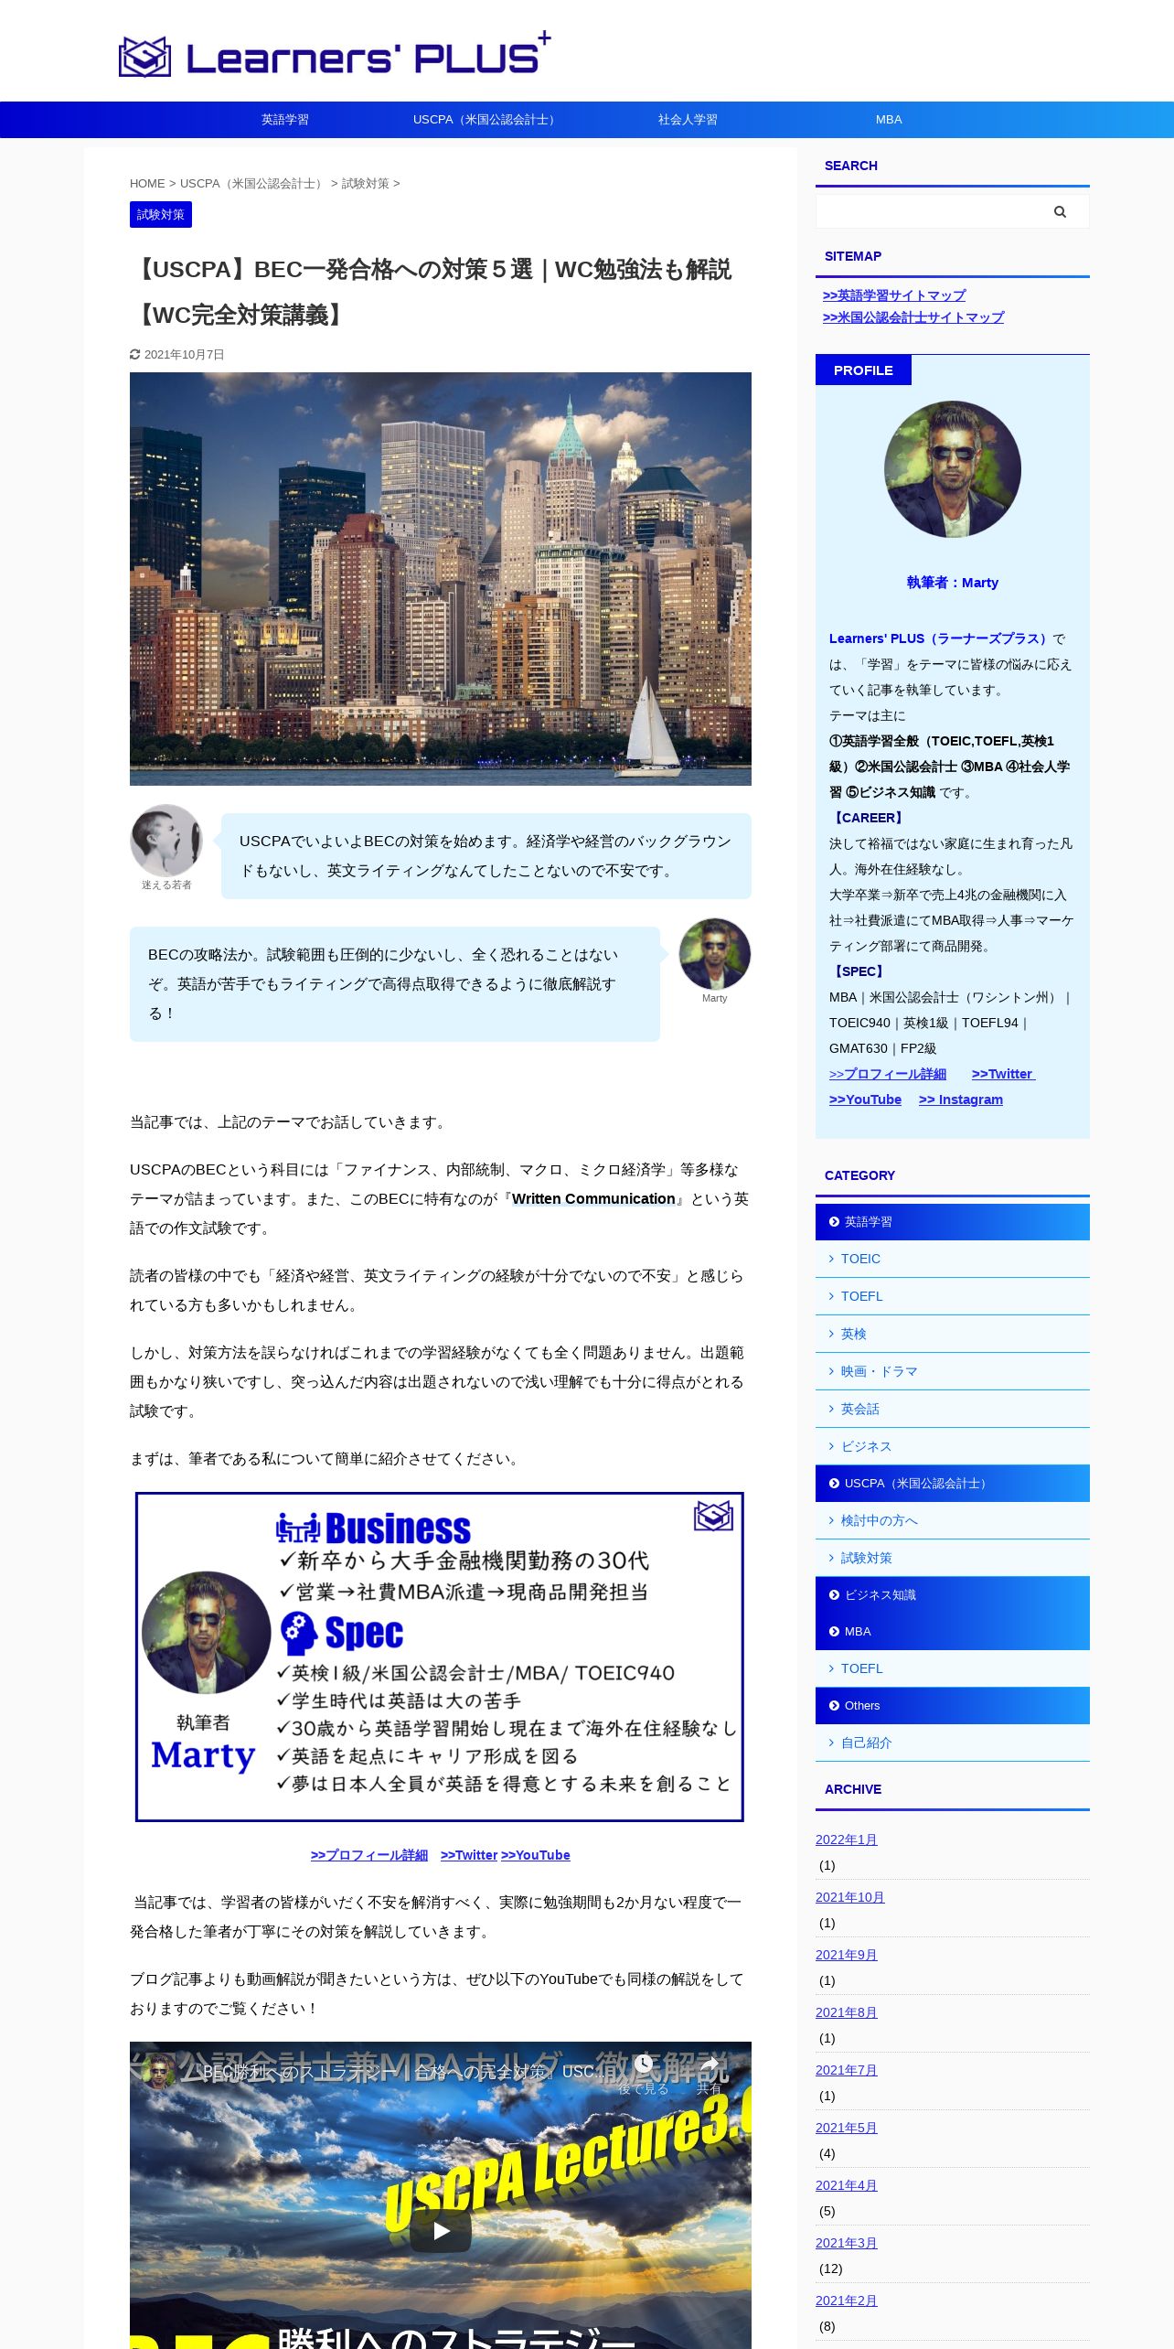Click the search magnifier icon

tap(1060, 211)
